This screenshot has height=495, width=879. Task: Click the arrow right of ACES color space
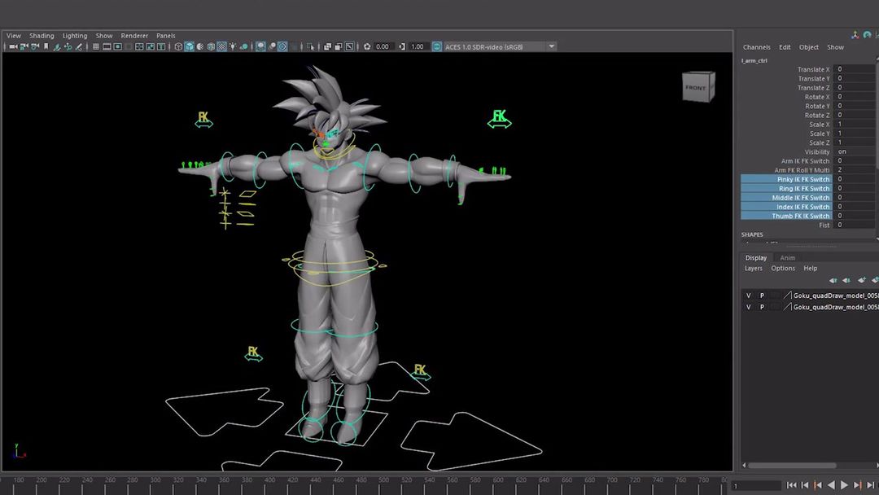pyautogui.click(x=552, y=46)
